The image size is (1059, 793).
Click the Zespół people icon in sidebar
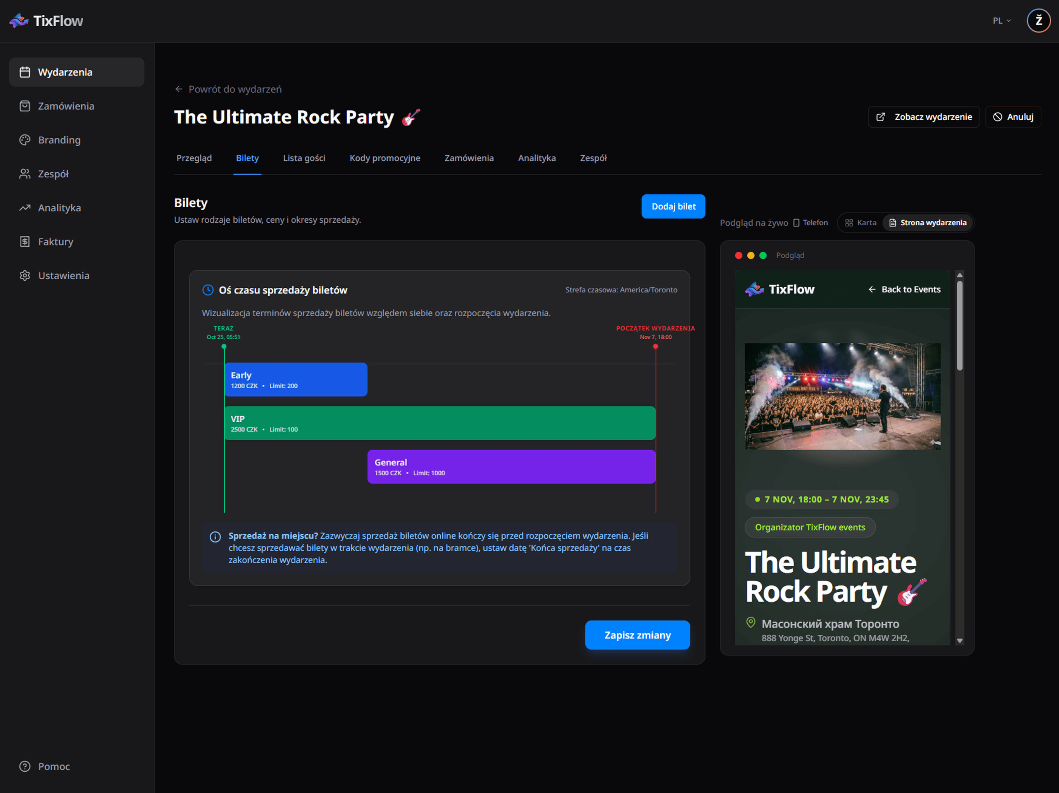point(25,174)
